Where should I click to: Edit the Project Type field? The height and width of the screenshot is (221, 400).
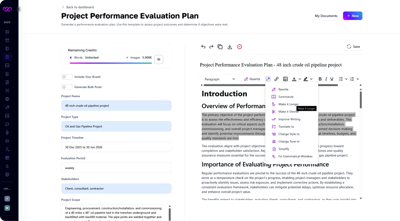tap(116, 126)
